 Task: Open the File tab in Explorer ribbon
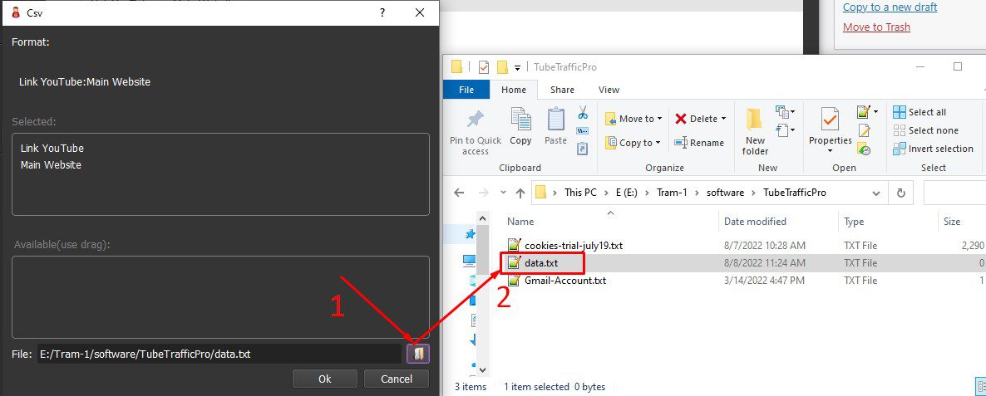[466, 90]
